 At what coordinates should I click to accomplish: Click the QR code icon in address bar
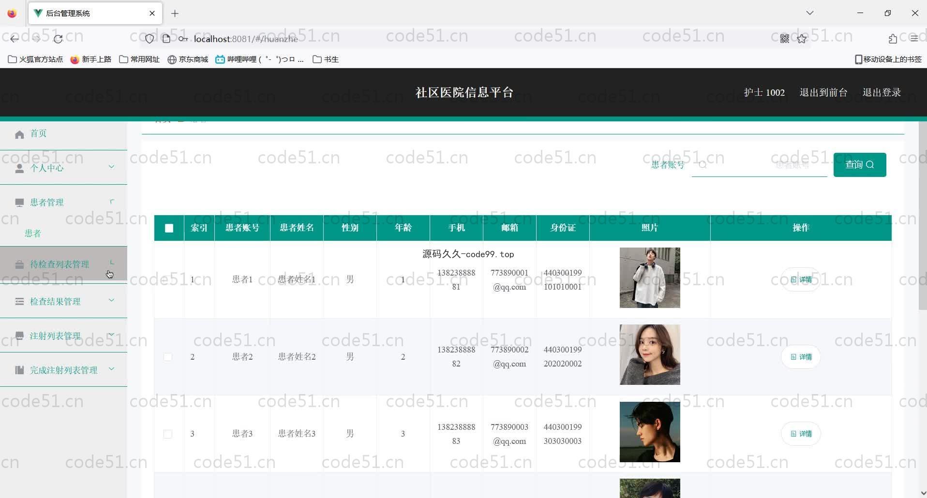[785, 39]
